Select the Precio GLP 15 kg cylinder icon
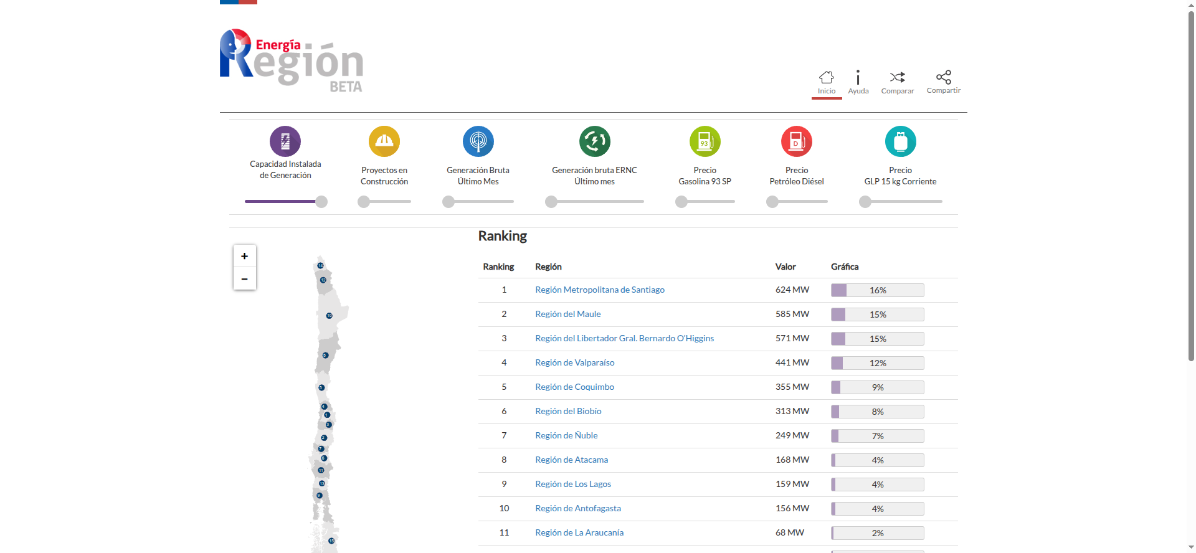Image resolution: width=1196 pixels, height=553 pixels. coord(900,141)
